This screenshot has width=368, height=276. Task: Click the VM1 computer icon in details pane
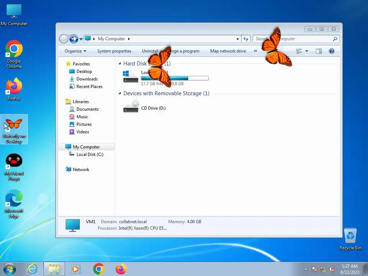73,225
